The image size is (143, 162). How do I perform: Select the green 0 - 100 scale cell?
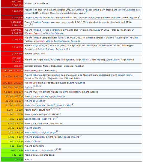pyautogui.click(x=12, y=159)
